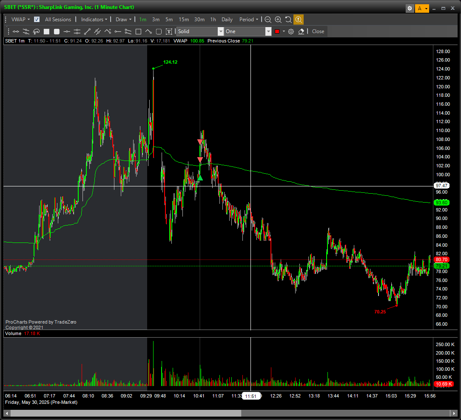Click the Previous Close 79.21 readout

(230, 41)
